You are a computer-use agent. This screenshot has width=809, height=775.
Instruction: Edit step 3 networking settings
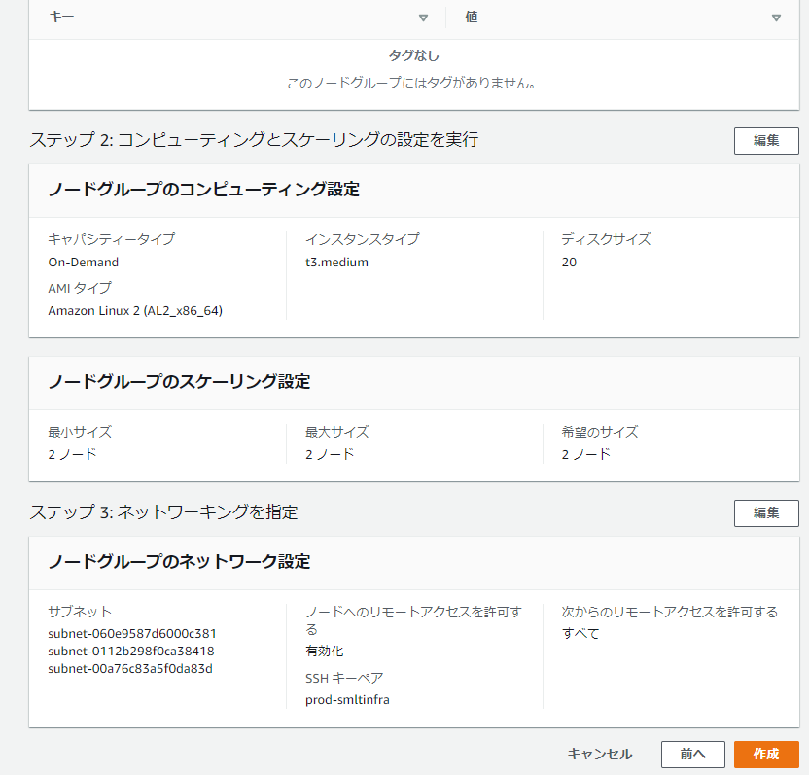coord(766,512)
